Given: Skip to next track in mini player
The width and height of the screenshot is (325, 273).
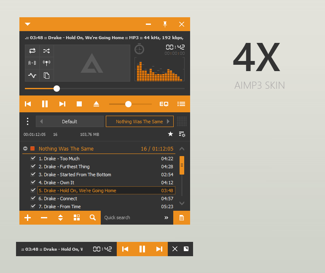Looking at the screenshot, I should point(159,249).
